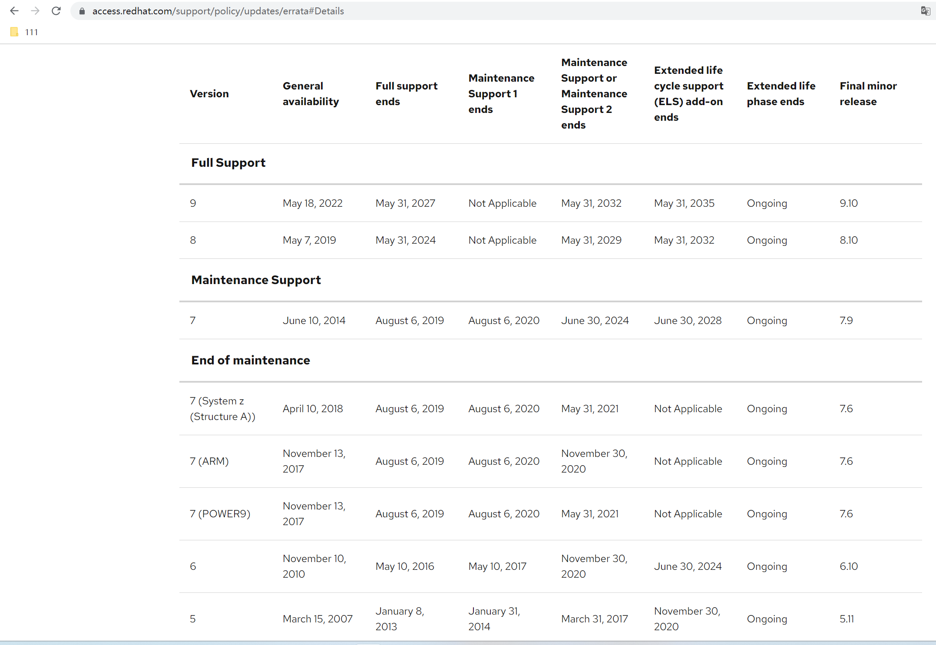
Task: Click the Maintenance Support section heading
Action: (256, 280)
